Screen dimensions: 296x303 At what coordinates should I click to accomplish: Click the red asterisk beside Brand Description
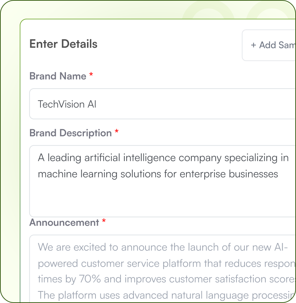point(117,132)
